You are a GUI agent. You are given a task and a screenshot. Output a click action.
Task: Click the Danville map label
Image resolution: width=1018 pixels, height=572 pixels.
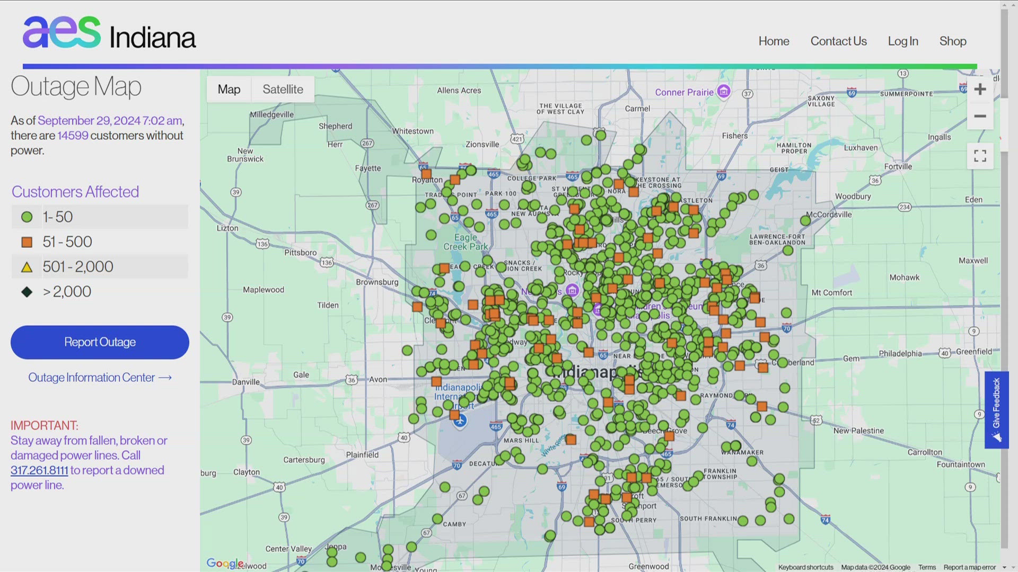[246, 382]
